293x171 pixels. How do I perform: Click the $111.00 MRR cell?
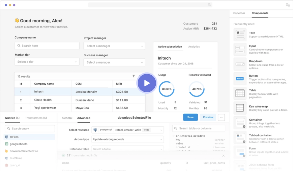[x=122, y=100]
